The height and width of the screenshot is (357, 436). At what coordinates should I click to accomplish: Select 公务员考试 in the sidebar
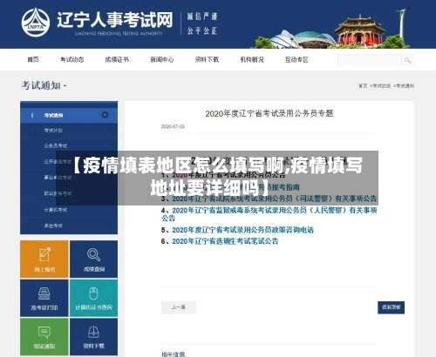[x=56, y=145]
